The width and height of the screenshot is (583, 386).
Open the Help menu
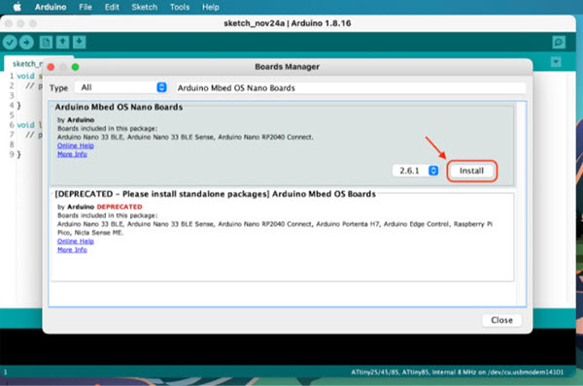pos(211,7)
